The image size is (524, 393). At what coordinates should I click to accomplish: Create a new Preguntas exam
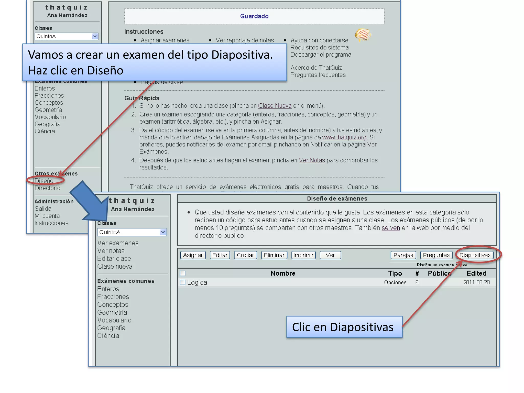pos(436,255)
